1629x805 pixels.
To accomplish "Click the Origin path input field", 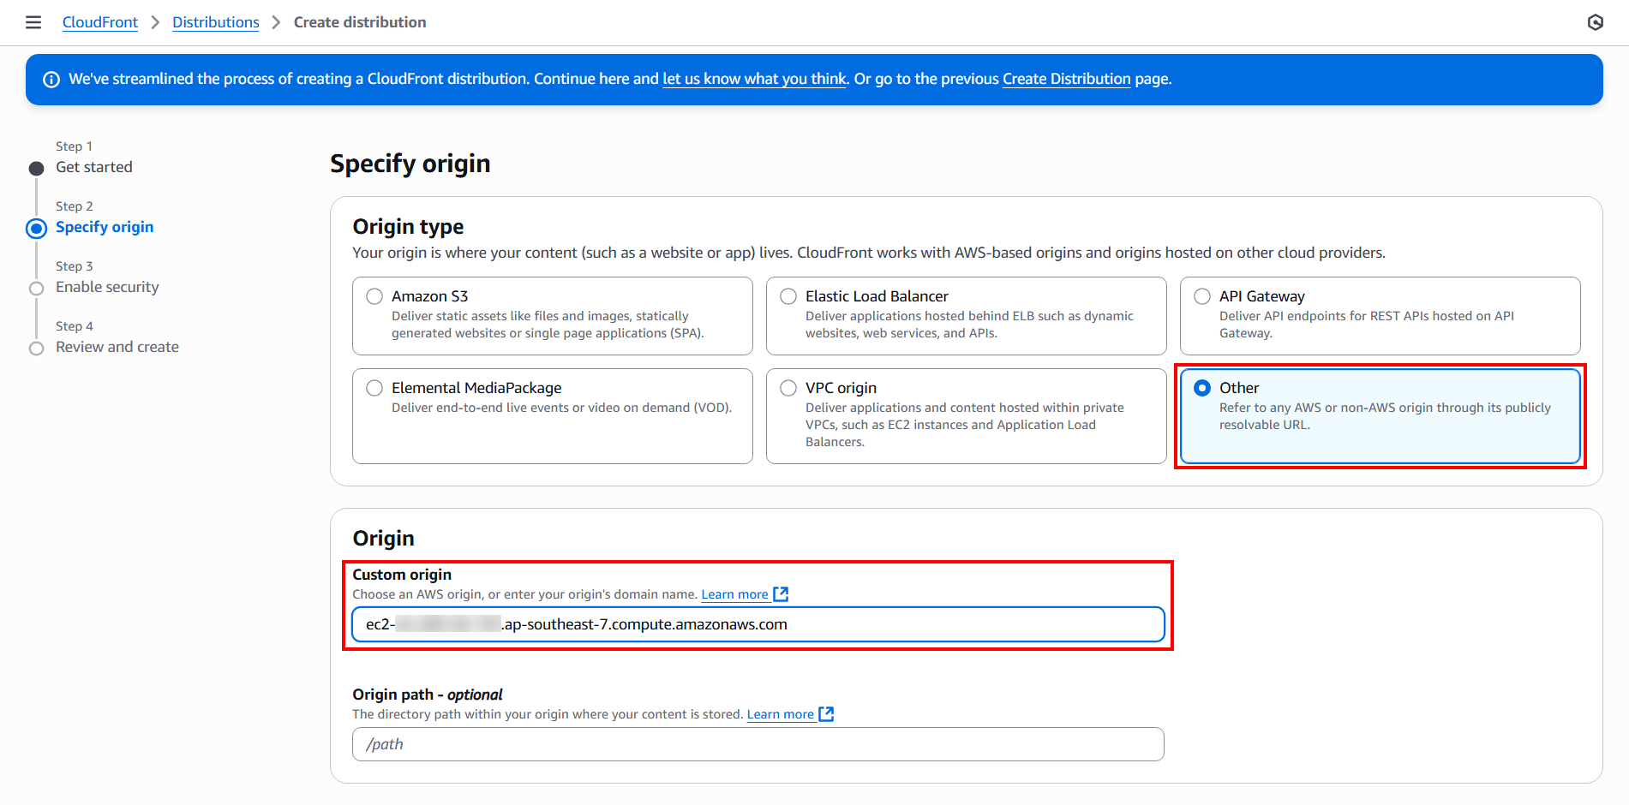I will [x=758, y=744].
